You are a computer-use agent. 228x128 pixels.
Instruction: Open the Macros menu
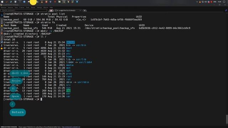click(46, 7)
